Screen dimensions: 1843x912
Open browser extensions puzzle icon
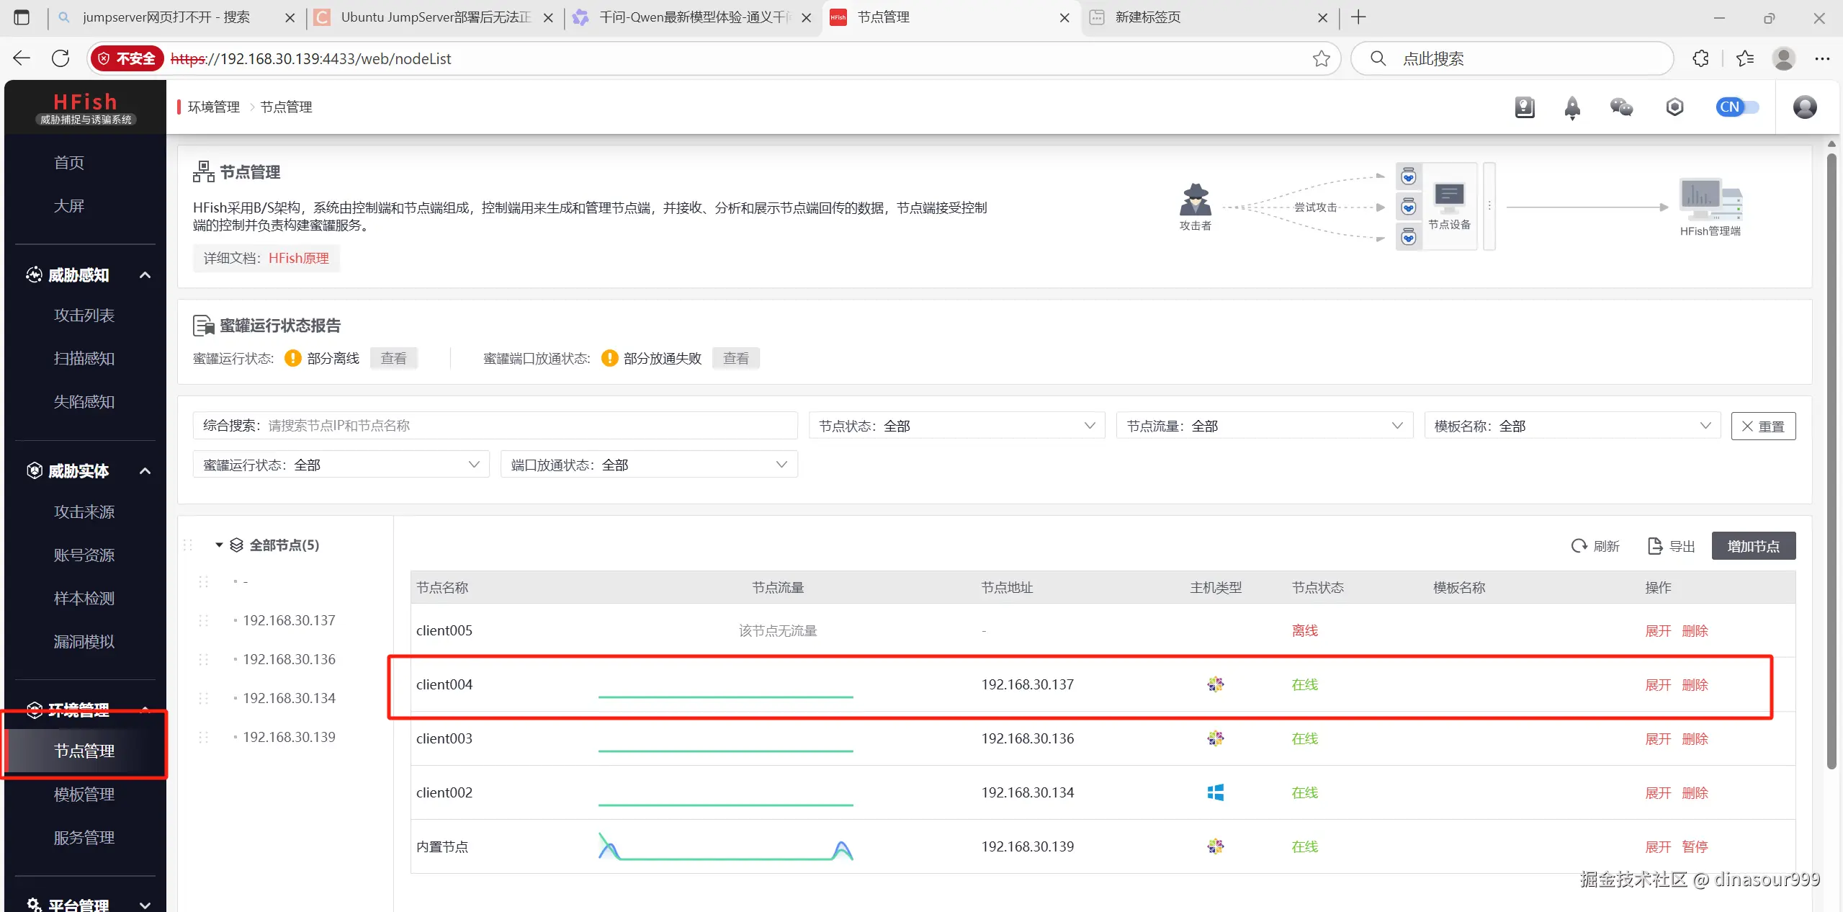1700,58
